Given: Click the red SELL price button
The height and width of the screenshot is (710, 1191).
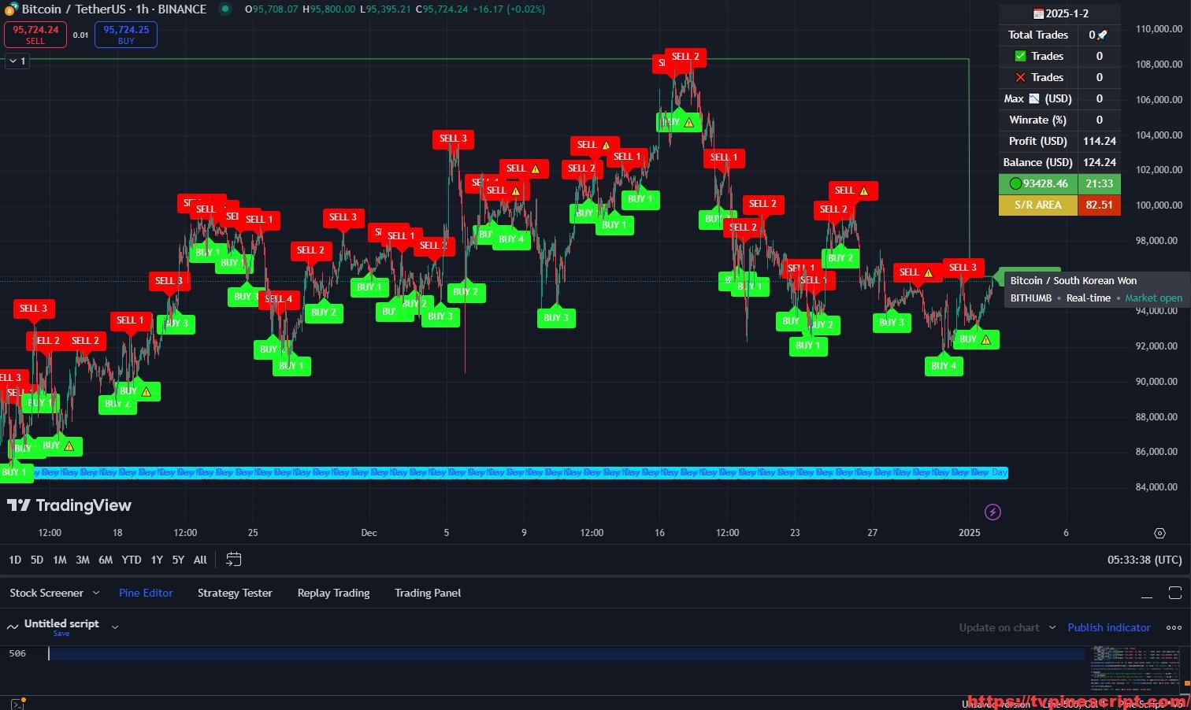Looking at the screenshot, I should pyautogui.click(x=35, y=35).
